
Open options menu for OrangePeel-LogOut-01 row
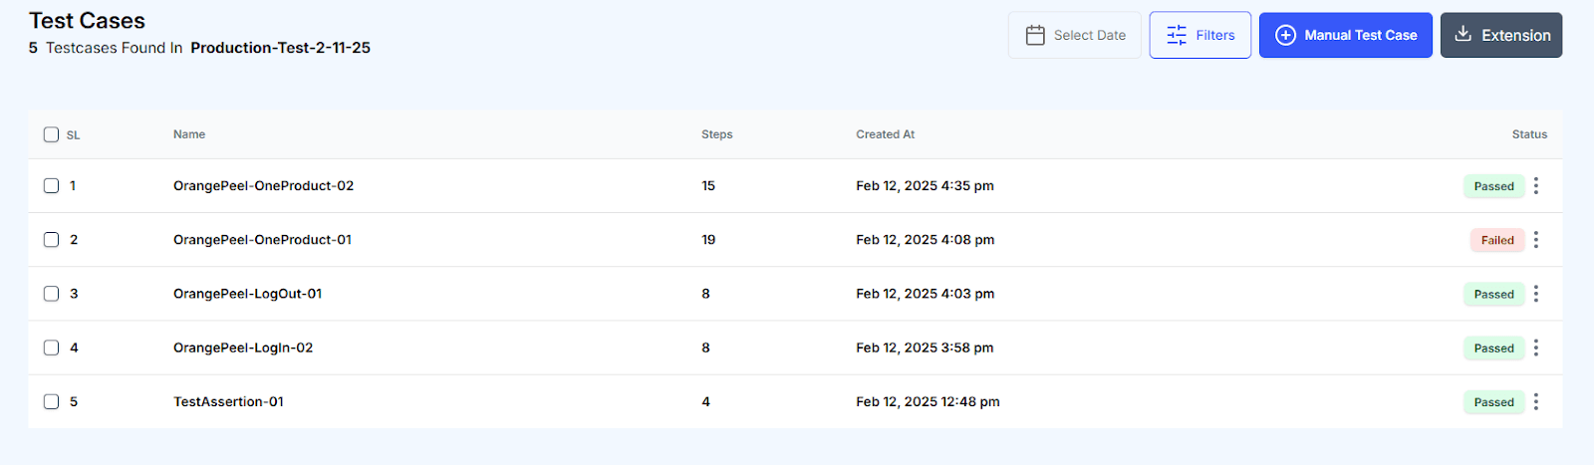pyautogui.click(x=1536, y=294)
